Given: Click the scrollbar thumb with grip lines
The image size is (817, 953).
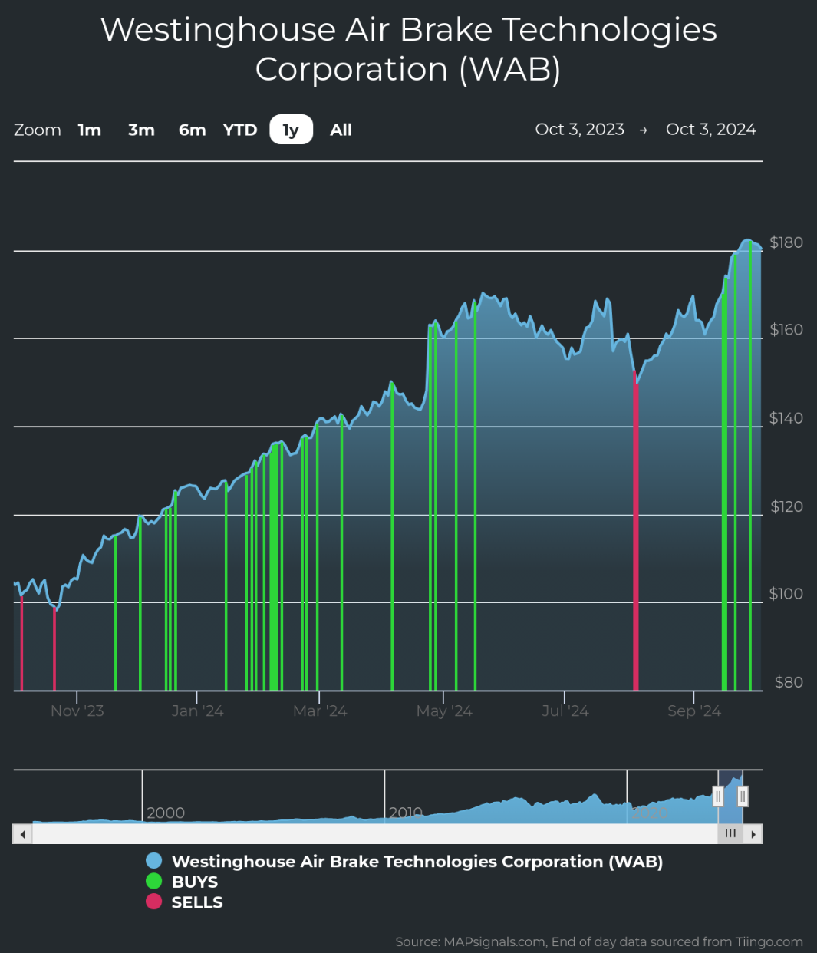Looking at the screenshot, I should [730, 834].
